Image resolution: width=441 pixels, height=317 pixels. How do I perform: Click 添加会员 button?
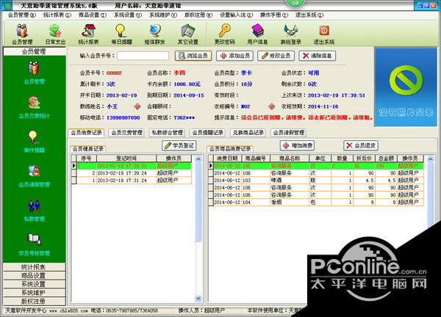235,56
